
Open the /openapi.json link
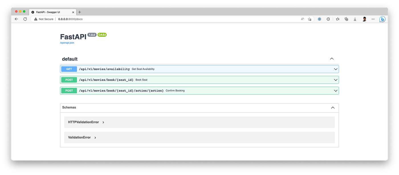(x=67, y=43)
